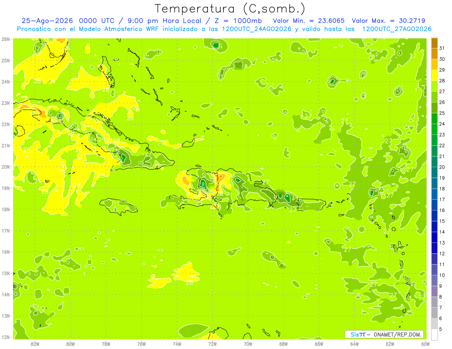
Task: Pick the dark blue legend band between 12 and 13
Action: click(x=434, y=248)
